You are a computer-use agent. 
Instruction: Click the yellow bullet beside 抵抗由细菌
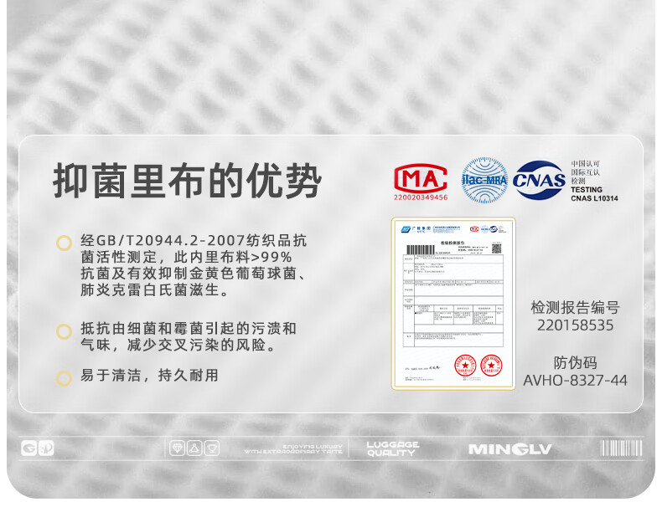click(65, 331)
